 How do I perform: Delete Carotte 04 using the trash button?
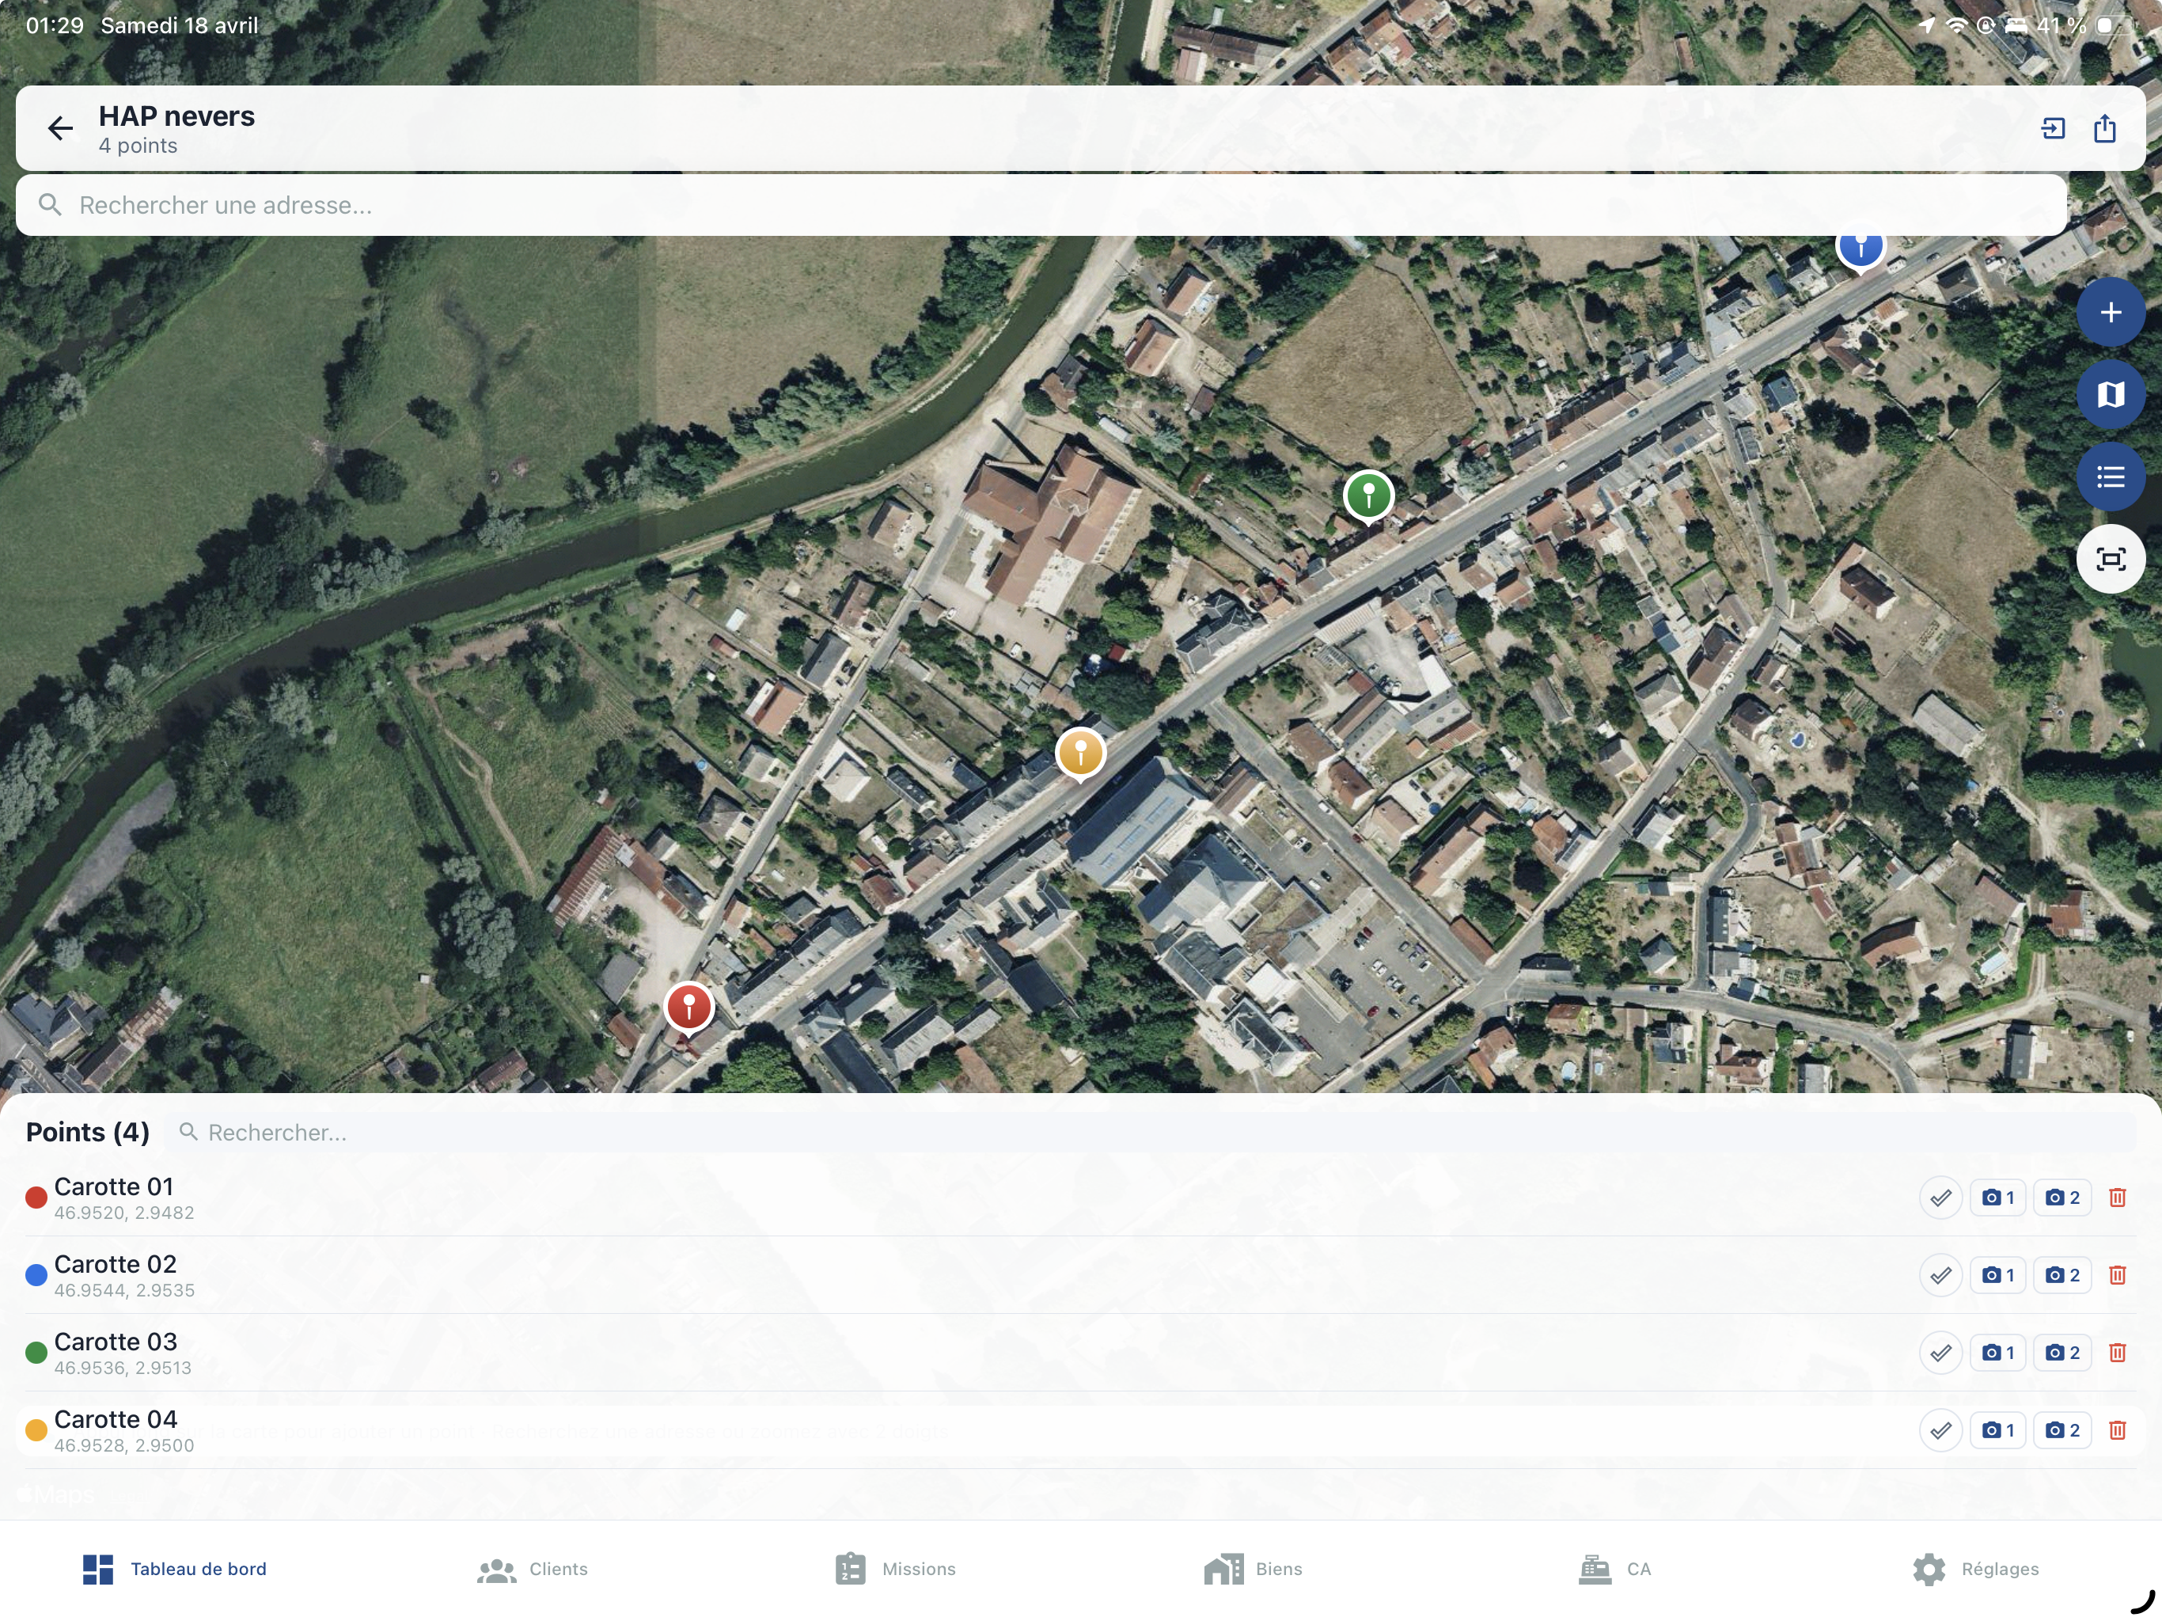coord(2118,1429)
